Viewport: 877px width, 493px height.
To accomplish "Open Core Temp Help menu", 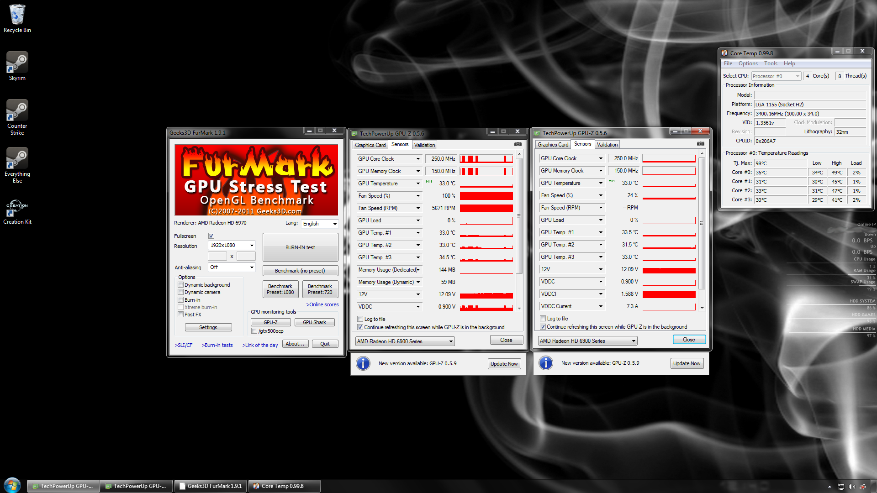I will [x=789, y=63].
